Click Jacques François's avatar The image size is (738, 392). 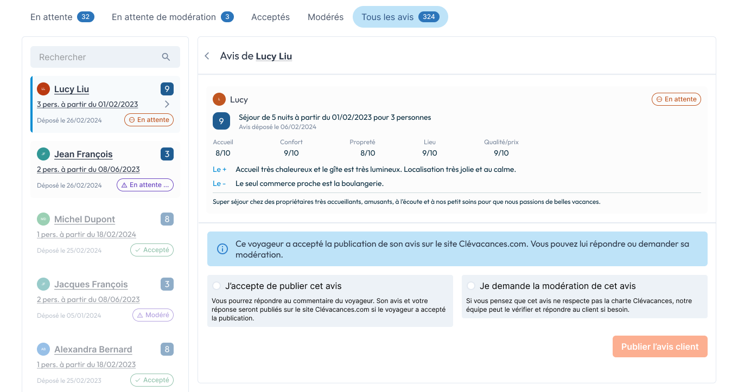tap(43, 284)
